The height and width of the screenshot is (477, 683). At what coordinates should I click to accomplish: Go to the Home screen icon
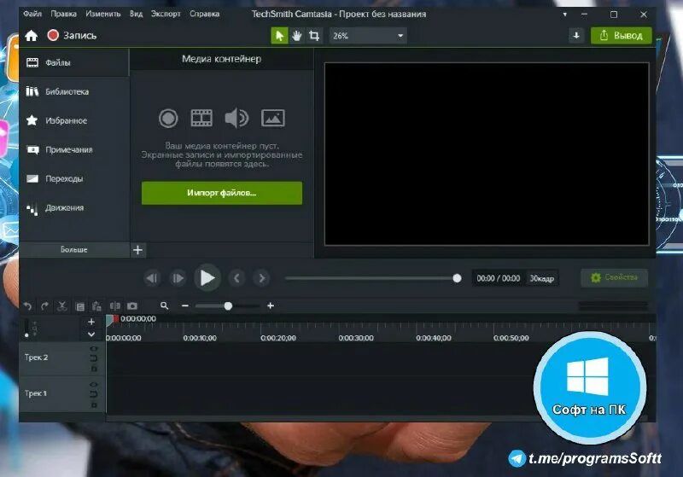(32, 35)
